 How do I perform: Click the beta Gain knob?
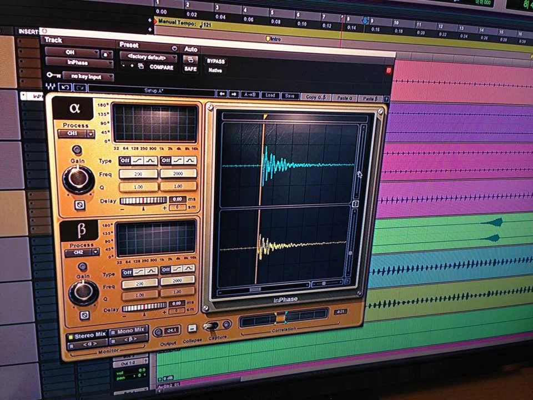(x=84, y=292)
